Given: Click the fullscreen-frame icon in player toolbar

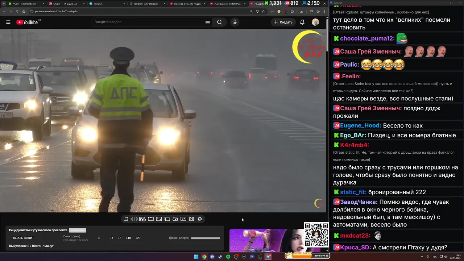Looking at the screenshot, I should click(x=159, y=219).
